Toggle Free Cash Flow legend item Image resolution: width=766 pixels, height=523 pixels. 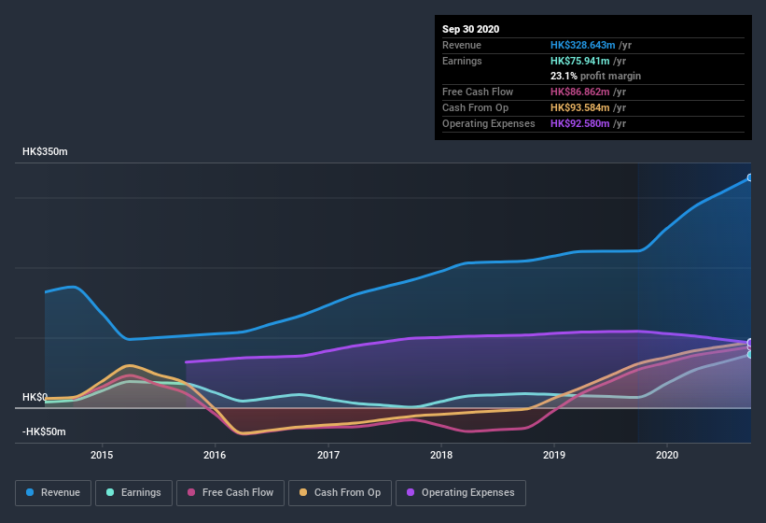[x=230, y=492]
